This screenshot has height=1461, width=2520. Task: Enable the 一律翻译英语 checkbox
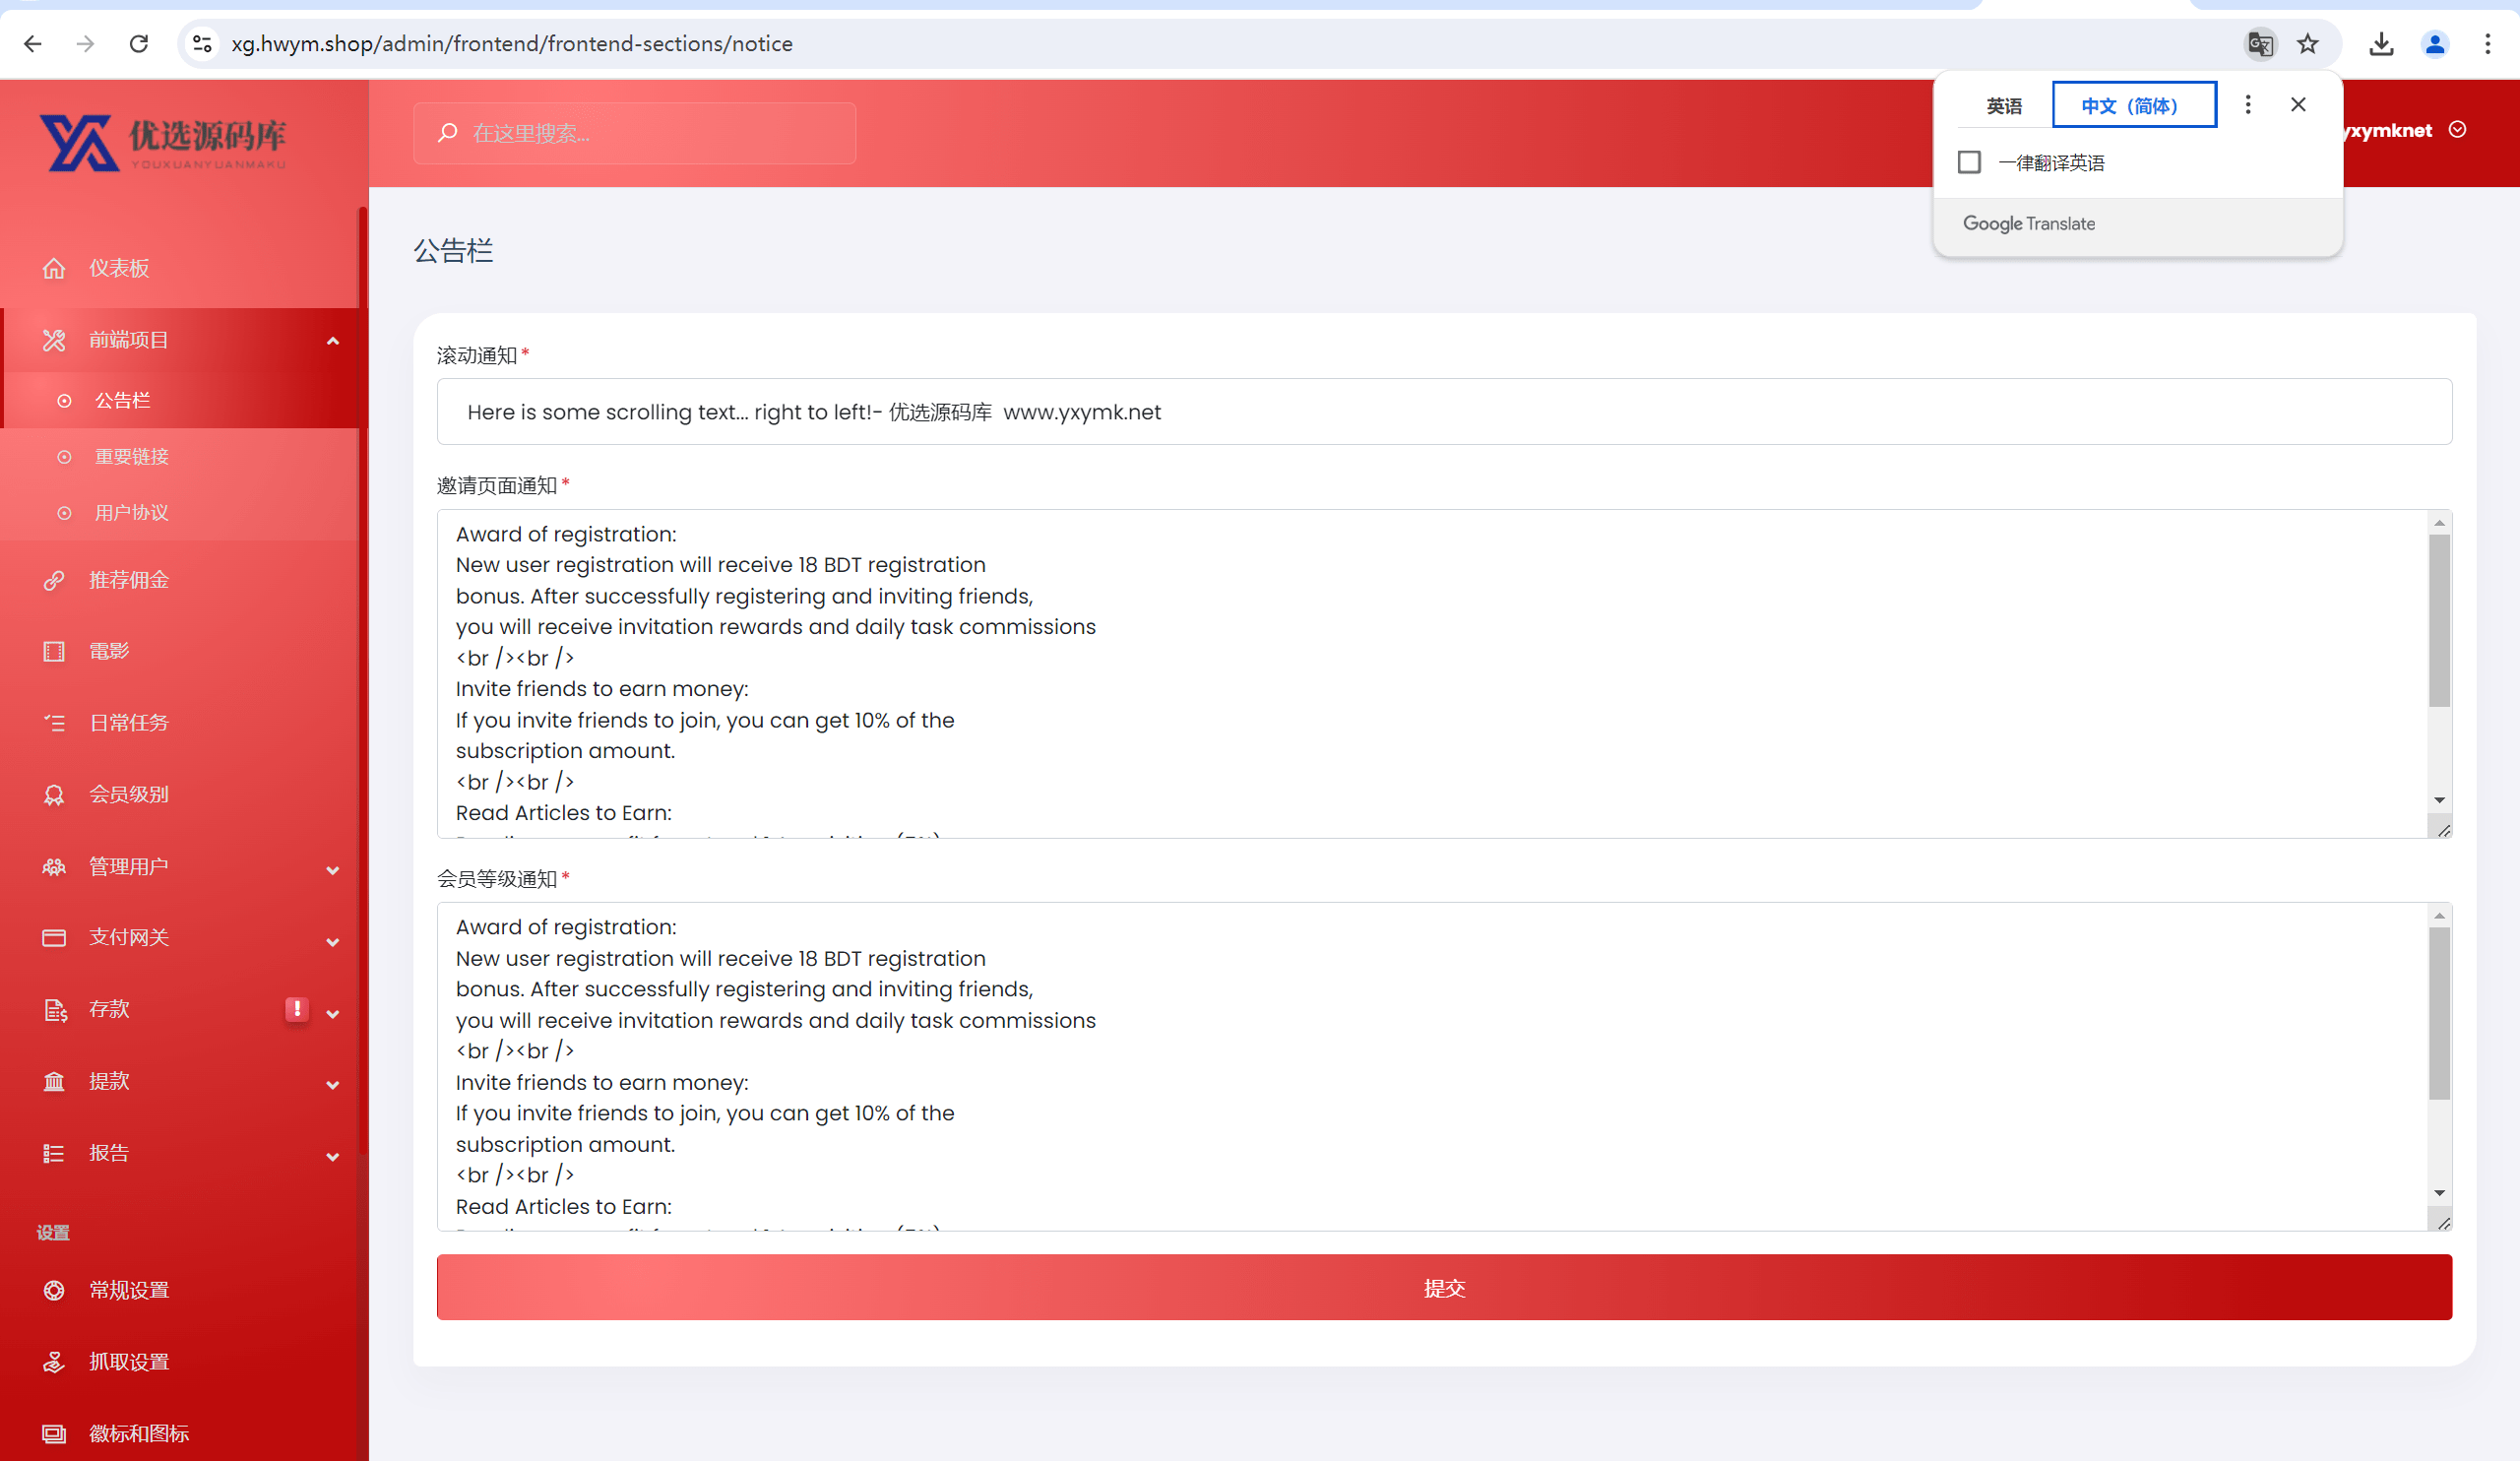[x=1969, y=162]
